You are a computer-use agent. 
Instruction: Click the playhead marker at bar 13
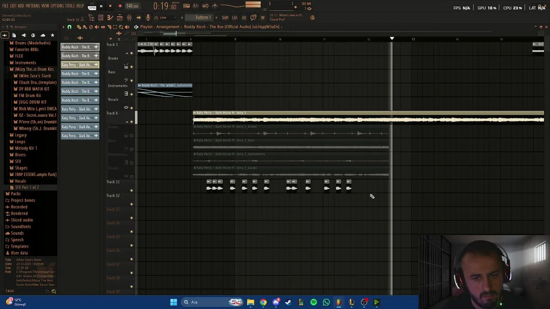click(x=392, y=39)
